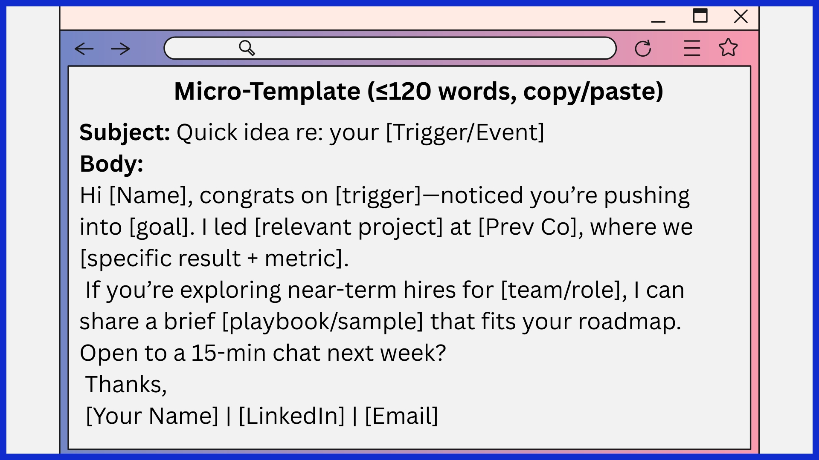This screenshot has width=819, height=460.
Task: Focus the empty address bar field
Action: pyautogui.click(x=427, y=48)
